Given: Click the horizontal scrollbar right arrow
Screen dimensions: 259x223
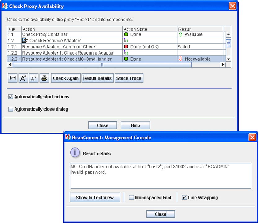Looking at the screenshot, I should (x=222, y=65).
